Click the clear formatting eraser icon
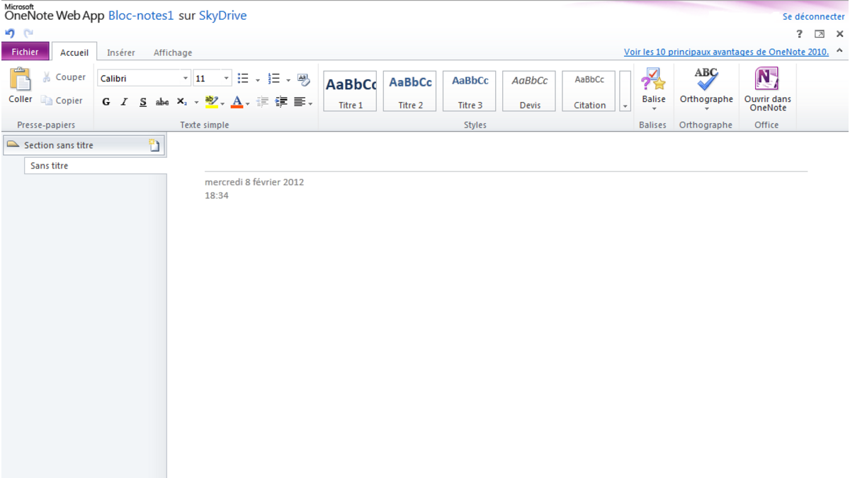Screen dimensions: 850x478 [x=304, y=79]
